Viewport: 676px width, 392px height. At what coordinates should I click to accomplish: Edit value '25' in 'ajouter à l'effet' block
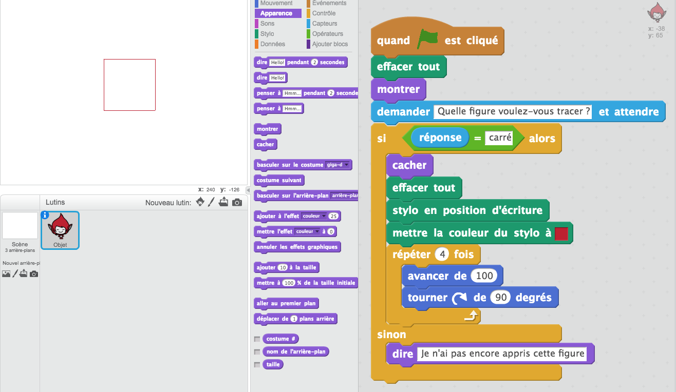334,216
